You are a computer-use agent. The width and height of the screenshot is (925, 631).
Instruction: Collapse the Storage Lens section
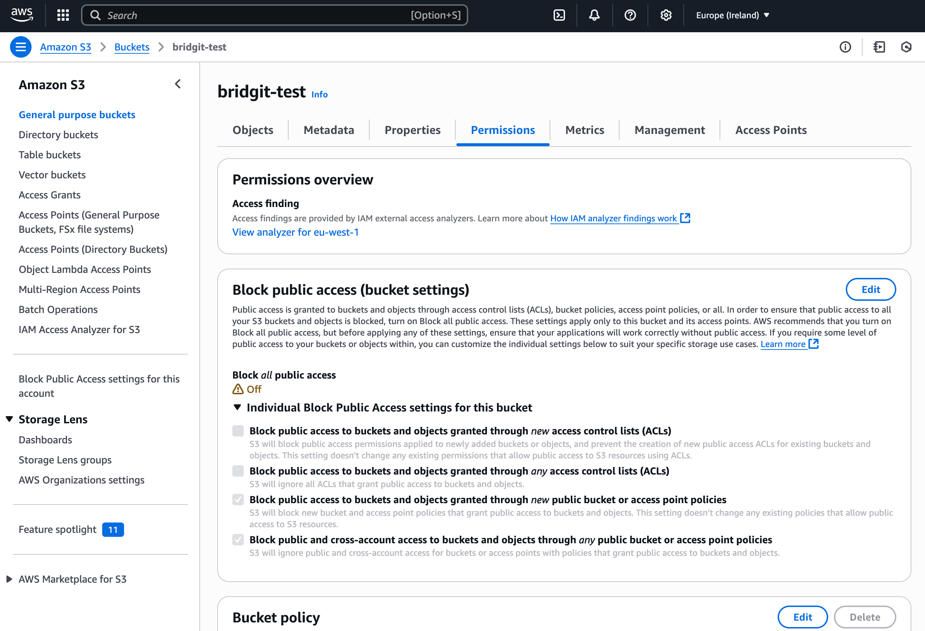[9, 418]
